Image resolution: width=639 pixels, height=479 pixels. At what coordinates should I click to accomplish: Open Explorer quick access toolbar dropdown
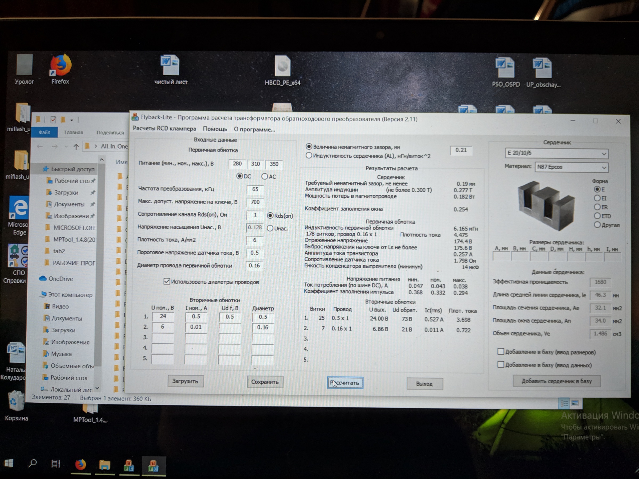71,120
